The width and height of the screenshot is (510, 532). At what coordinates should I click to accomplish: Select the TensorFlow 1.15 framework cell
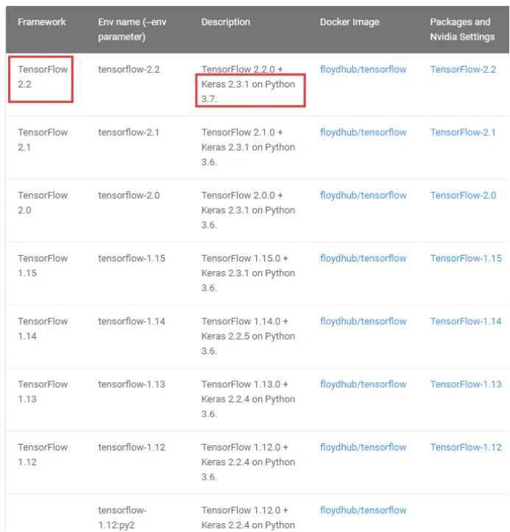pos(43,266)
